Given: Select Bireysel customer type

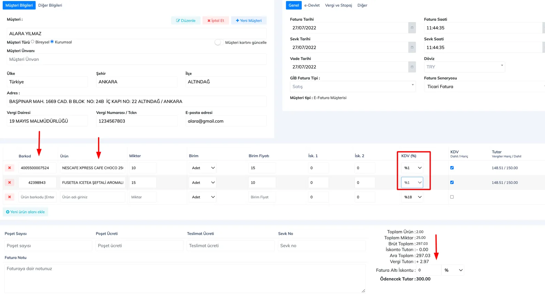Looking at the screenshot, I should coord(33,42).
